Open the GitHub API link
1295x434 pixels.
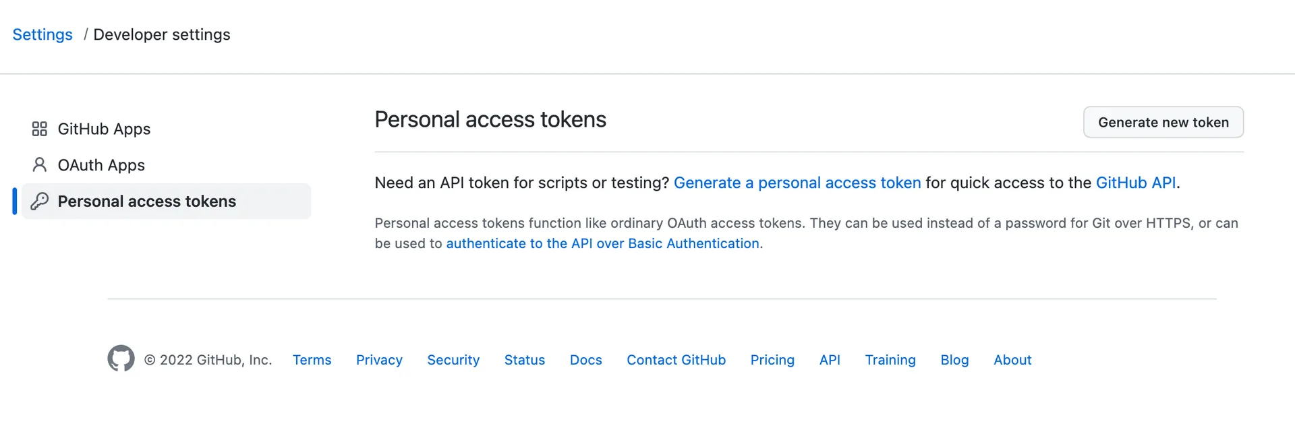(x=1136, y=183)
